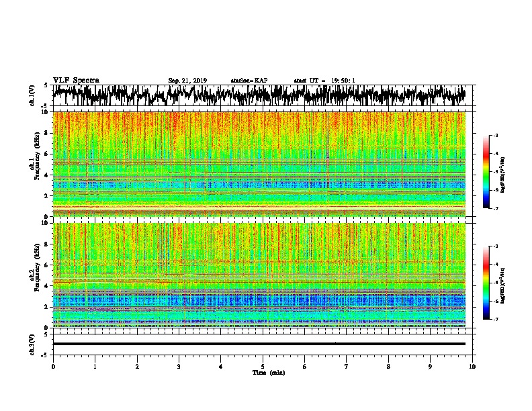Click time axis tick label "8"
Screen dimensions: 532x411
coord(388,367)
